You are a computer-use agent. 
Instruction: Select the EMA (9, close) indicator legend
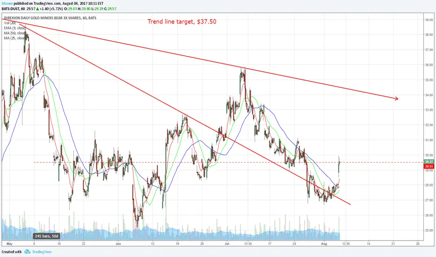(x=15, y=28)
